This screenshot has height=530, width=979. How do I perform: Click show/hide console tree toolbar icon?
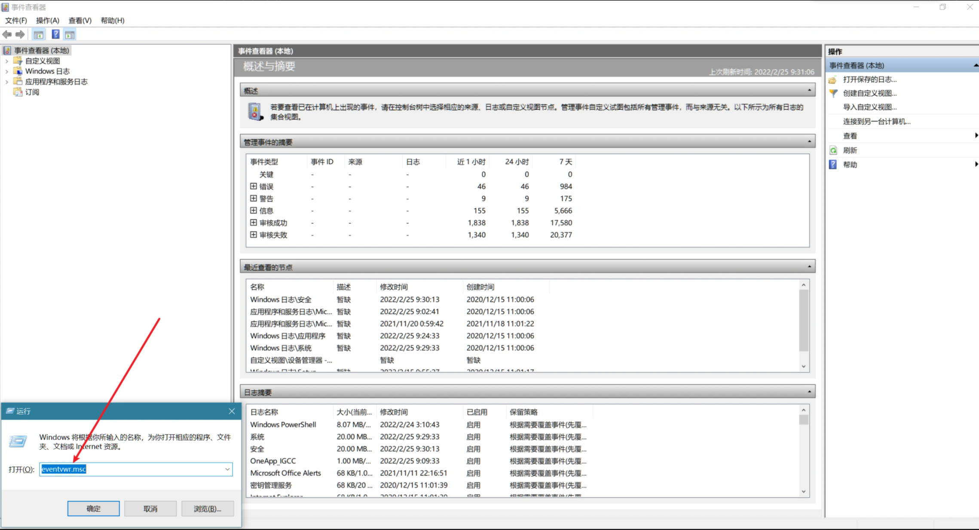coord(39,35)
